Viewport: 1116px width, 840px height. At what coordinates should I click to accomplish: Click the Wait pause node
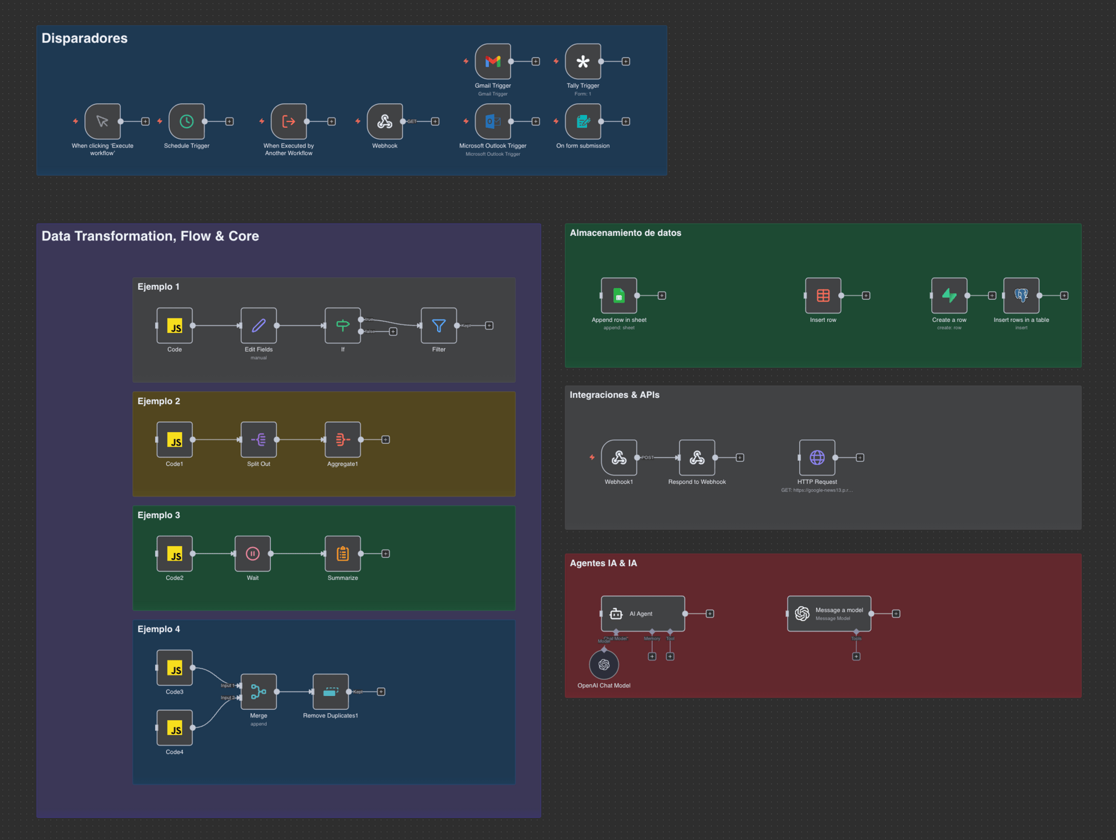point(253,554)
